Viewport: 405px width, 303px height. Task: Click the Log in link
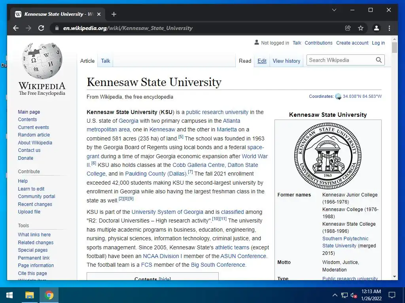coord(379,43)
